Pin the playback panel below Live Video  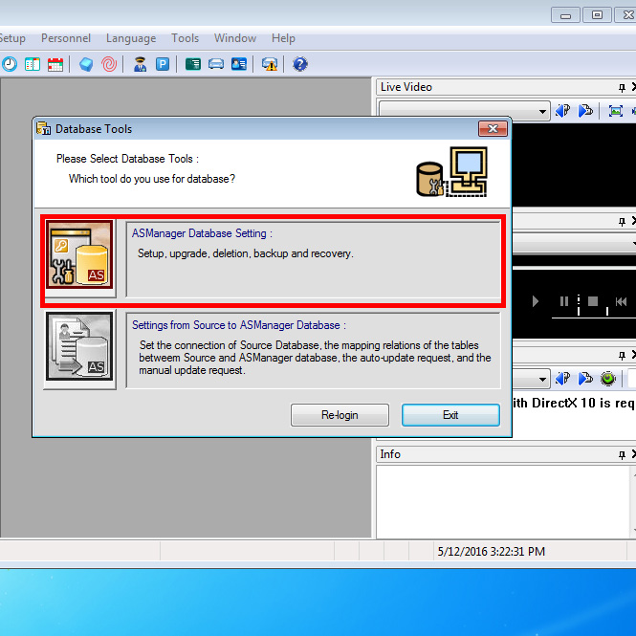pyautogui.click(x=622, y=222)
